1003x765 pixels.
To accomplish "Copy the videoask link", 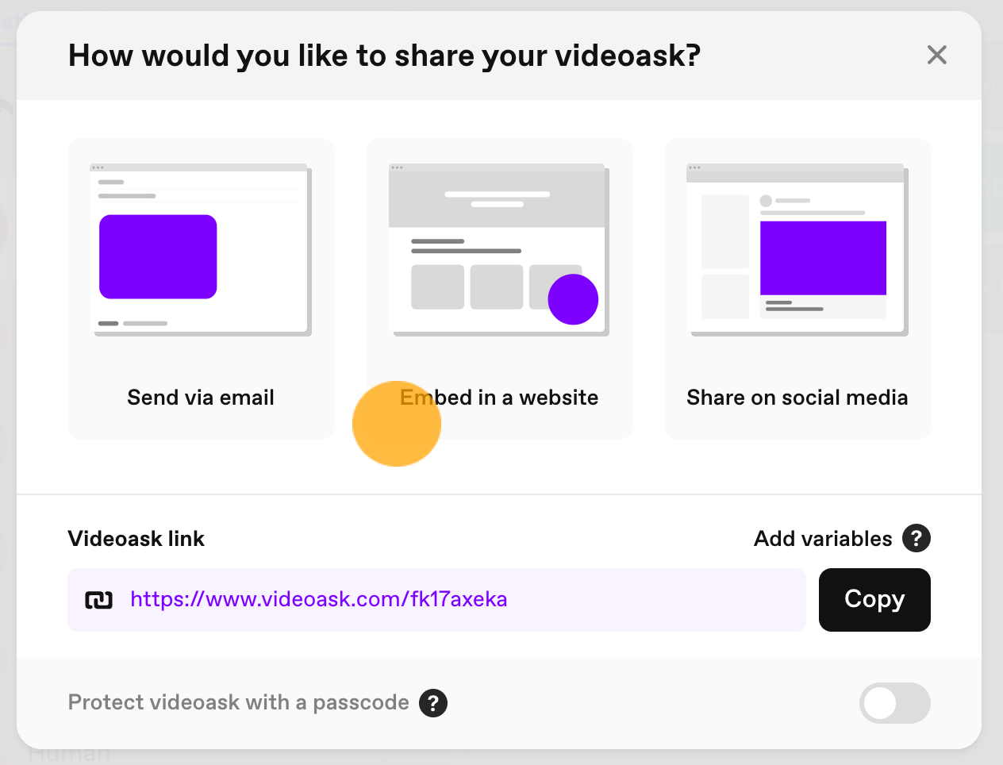I will click(x=874, y=600).
